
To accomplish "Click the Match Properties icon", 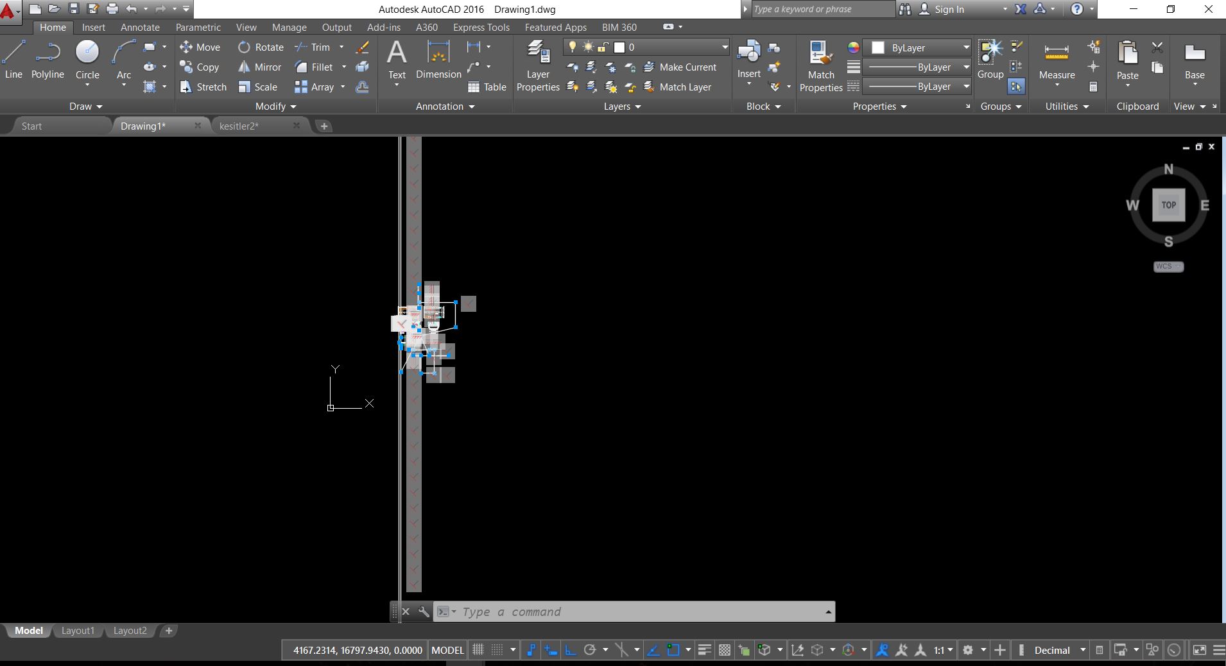I will click(820, 65).
